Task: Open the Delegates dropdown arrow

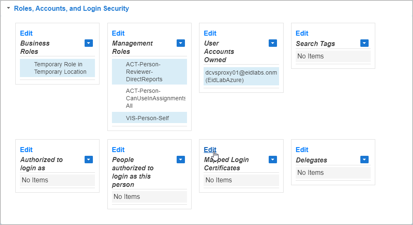Action: coord(364,160)
